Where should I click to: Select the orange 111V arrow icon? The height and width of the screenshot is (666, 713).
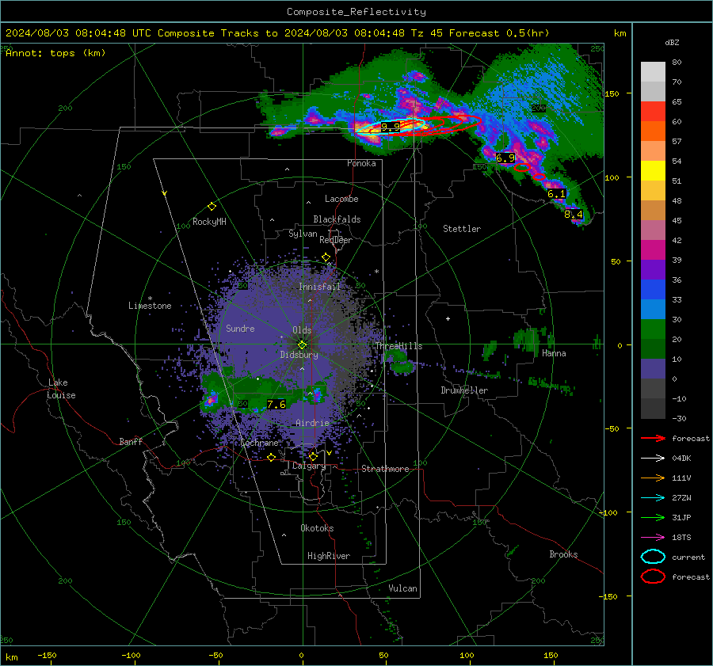tap(653, 478)
